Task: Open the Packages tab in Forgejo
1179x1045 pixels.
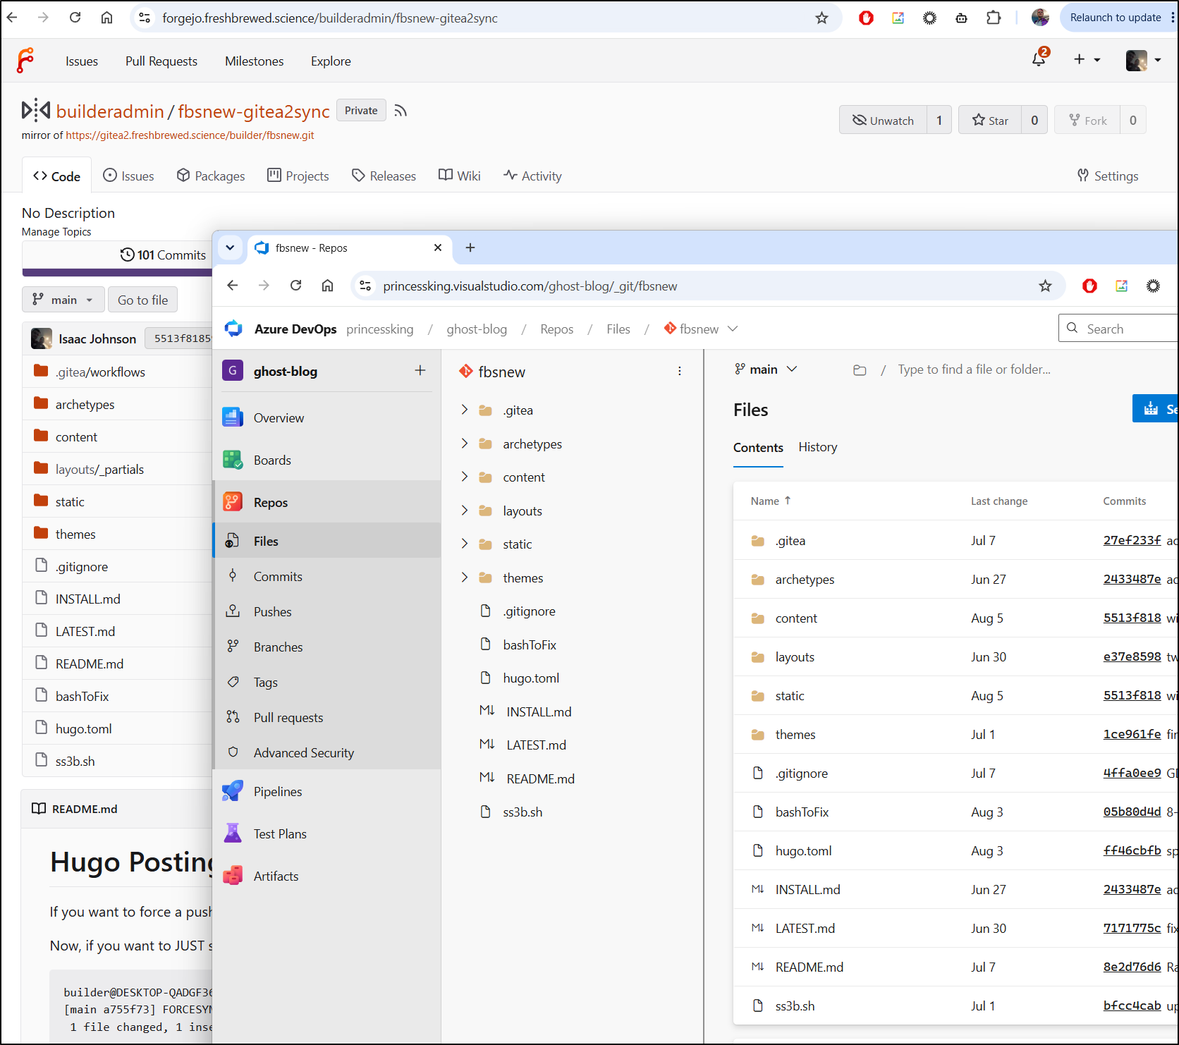Action: [x=211, y=176]
